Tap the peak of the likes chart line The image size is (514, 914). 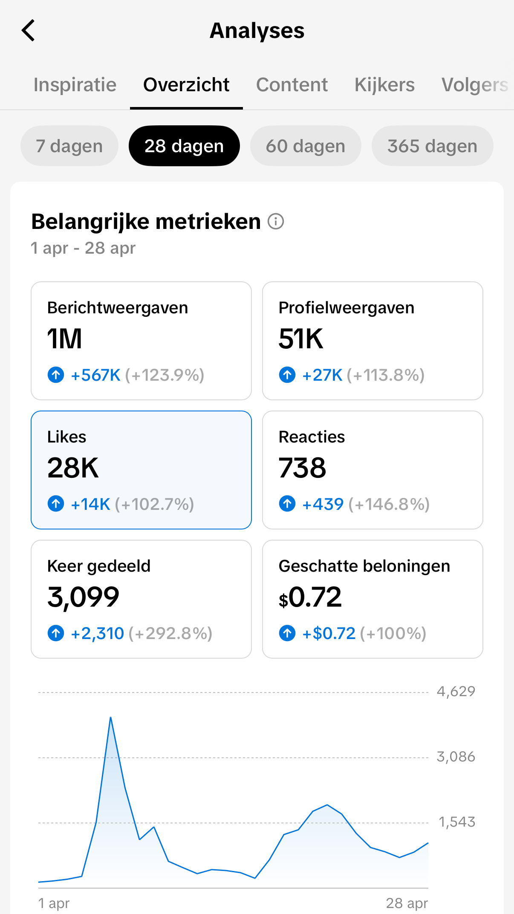click(110, 717)
